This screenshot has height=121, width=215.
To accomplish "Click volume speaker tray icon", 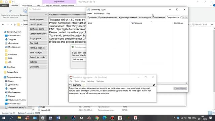I will pos(185,118).
